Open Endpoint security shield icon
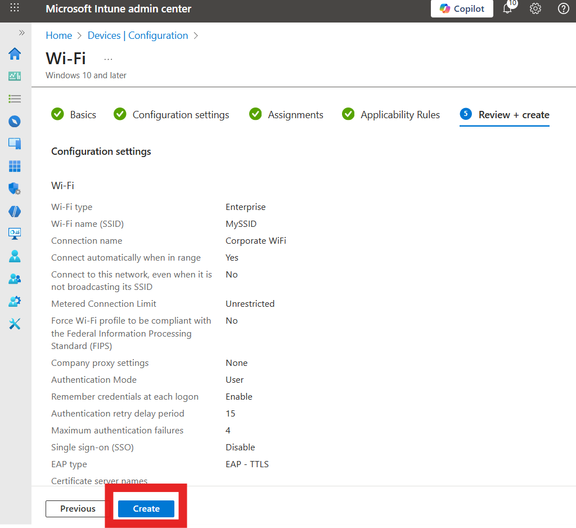The image size is (576, 528). coord(15,189)
